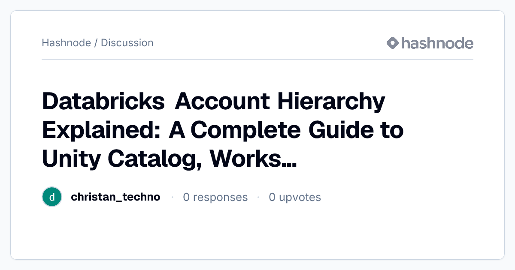
Task: Click the slash between Hashnode and Discussion
Action: coord(96,43)
